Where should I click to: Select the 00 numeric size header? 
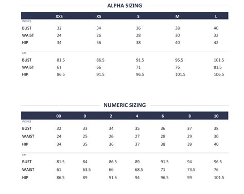click(x=59, y=116)
